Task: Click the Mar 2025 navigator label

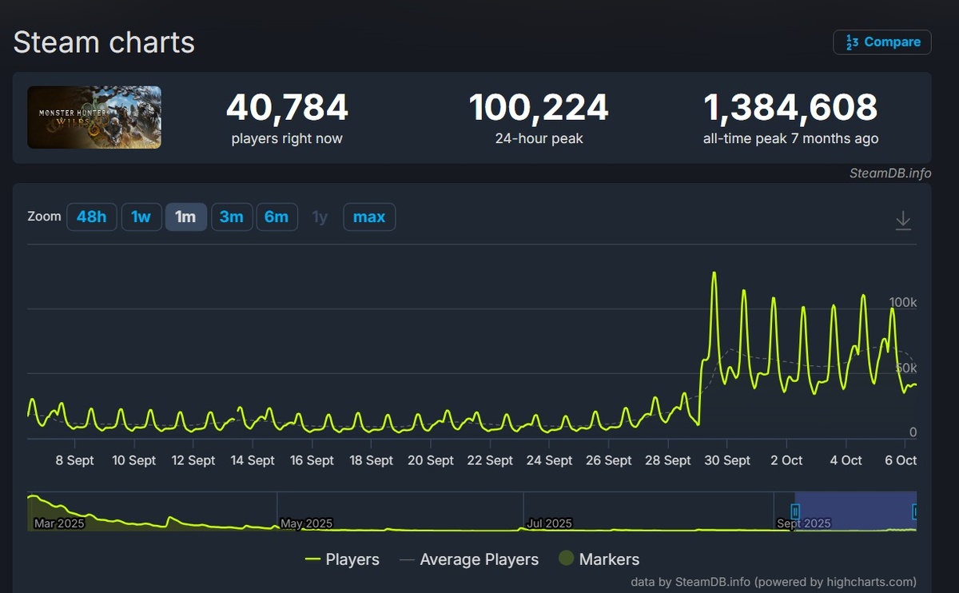Action: coord(59,523)
